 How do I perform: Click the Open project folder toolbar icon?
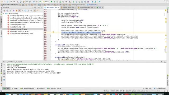[x=2, y=2]
